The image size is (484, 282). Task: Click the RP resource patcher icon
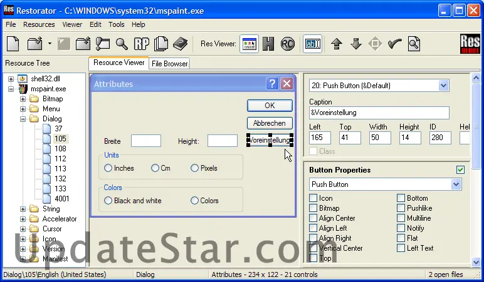pos(142,44)
